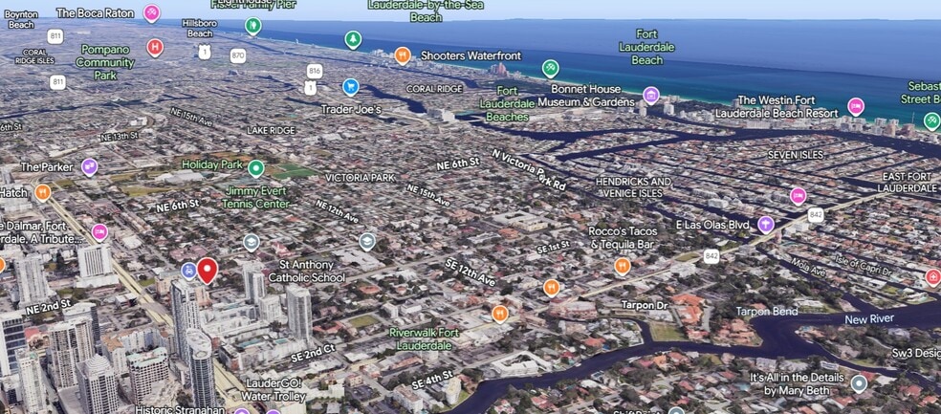Image resolution: width=941 pixels, height=414 pixels.
Task: Select Trader Joe's shopping cart marker
Action: pyautogui.click(x=351, y=87)
